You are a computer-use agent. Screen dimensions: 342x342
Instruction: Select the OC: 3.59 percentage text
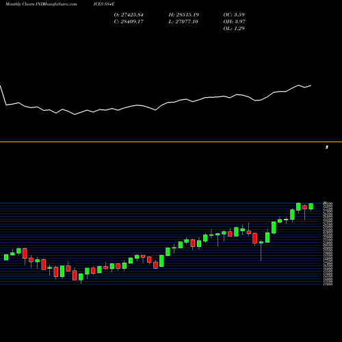click(234, 15)
